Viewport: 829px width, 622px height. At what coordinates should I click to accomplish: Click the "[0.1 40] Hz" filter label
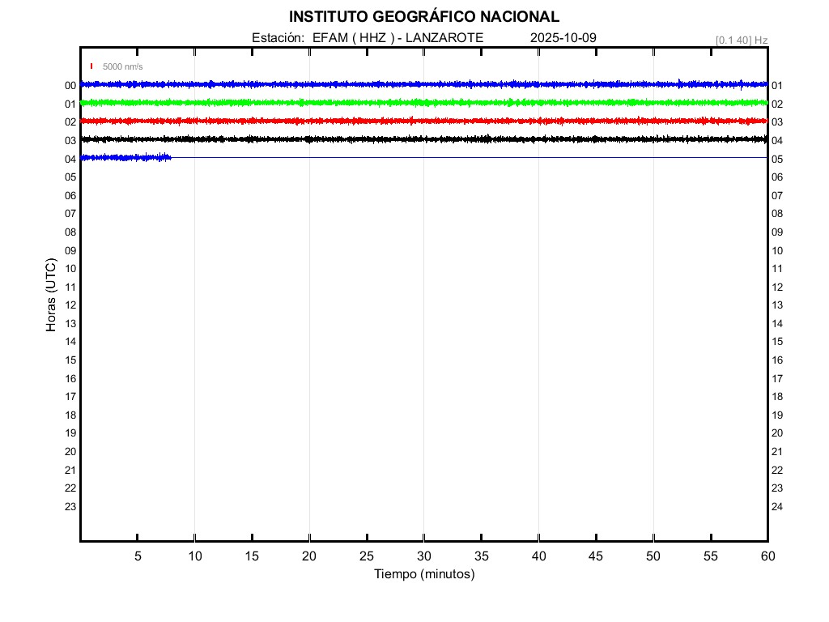[x=741, y=40]
